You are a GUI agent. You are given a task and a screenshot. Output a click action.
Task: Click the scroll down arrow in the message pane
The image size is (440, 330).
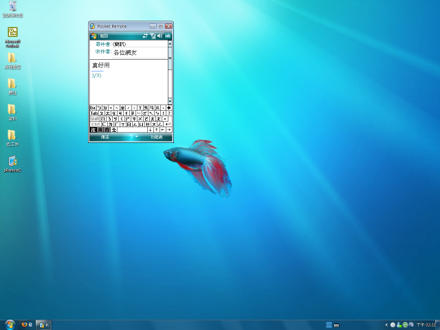coord(170,101)
